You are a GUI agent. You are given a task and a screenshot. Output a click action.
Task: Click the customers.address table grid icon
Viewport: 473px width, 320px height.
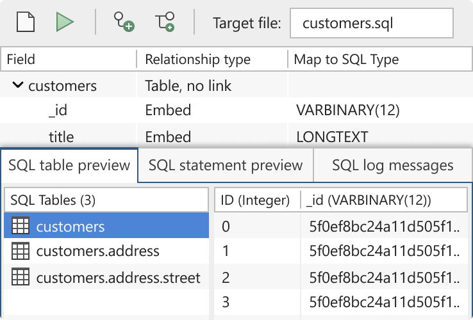click(x=21, y=251)
